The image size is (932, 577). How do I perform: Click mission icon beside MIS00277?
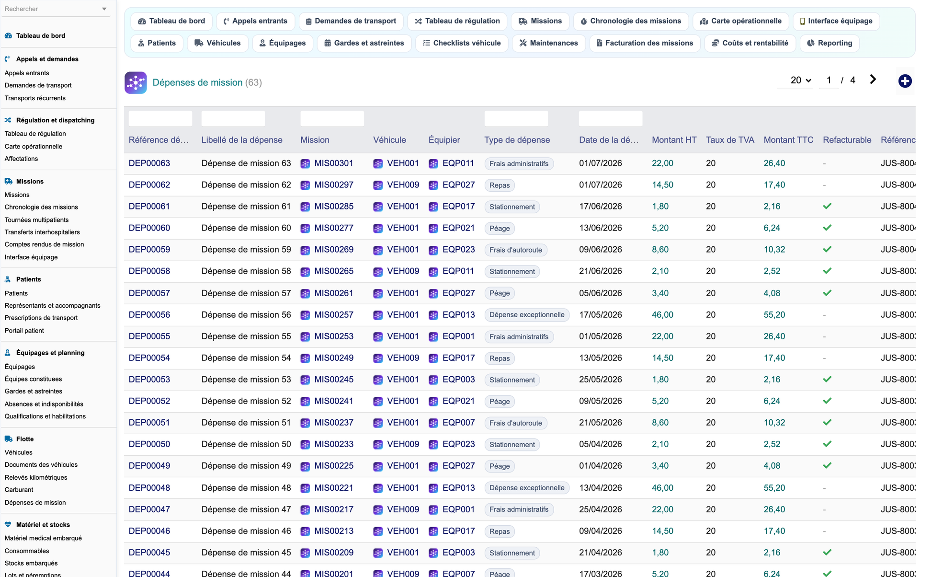(305, 228)
